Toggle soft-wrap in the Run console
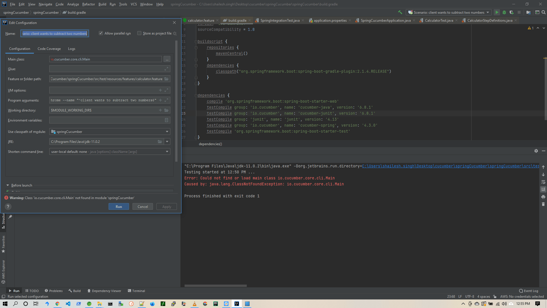The height and width of the screenshot is (308, 547). (543, 182)
